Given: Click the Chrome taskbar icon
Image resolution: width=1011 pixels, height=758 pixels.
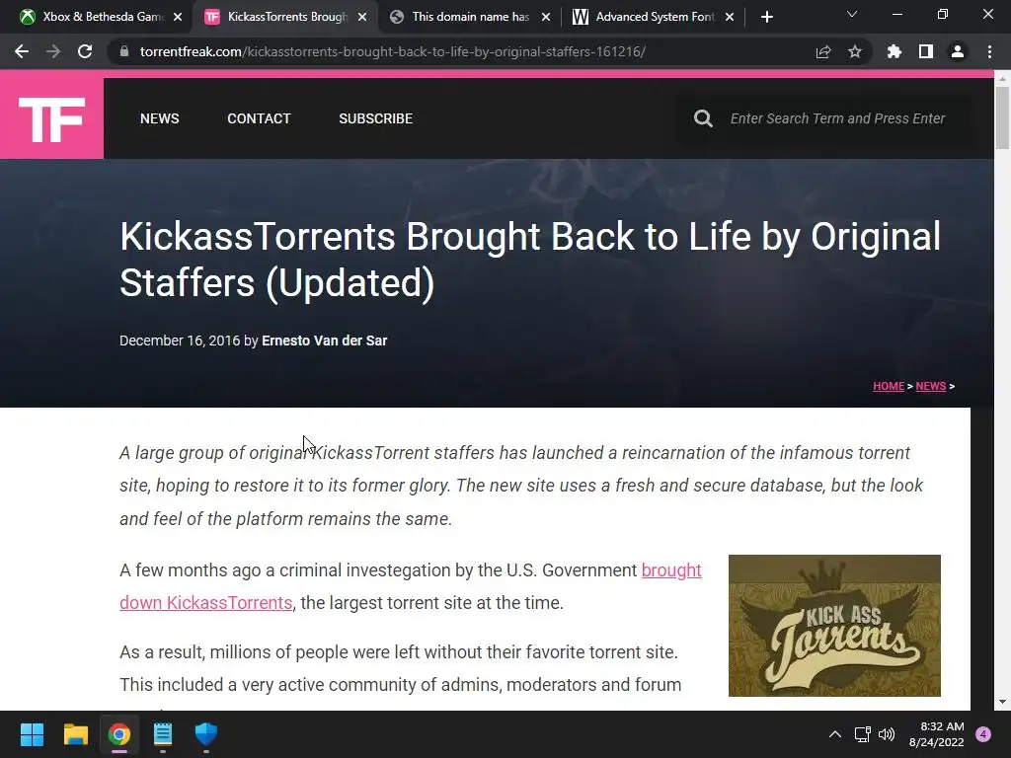Looking at the screenshot, I should [x=119, y=734].
